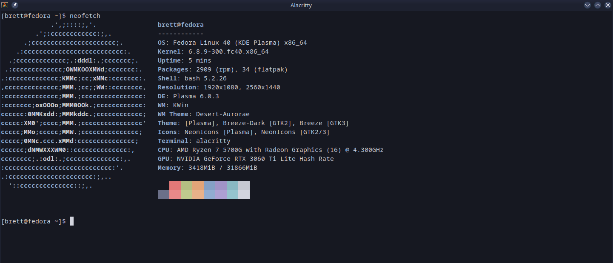Close the Alacritty window
This screenshot has width=613, height=263.
607,5
